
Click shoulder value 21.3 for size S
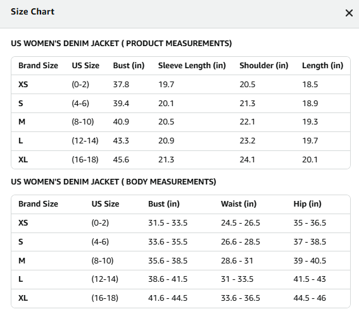point(248,104)
